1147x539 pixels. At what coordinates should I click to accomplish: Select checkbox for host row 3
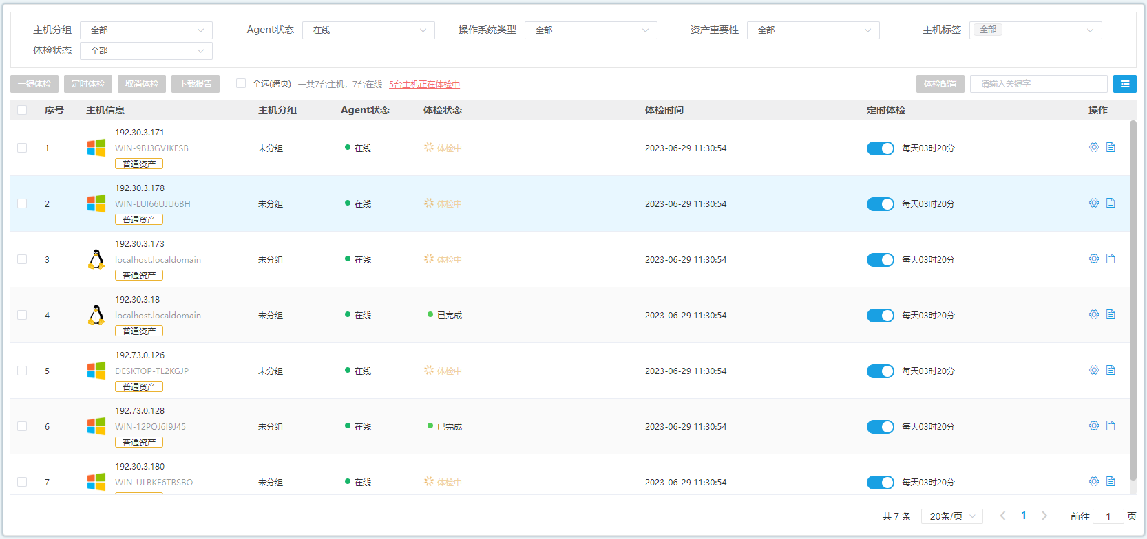22,259
